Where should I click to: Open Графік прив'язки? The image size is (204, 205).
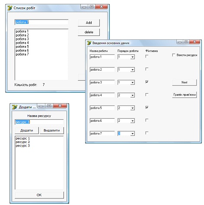(x=185, y=95)
